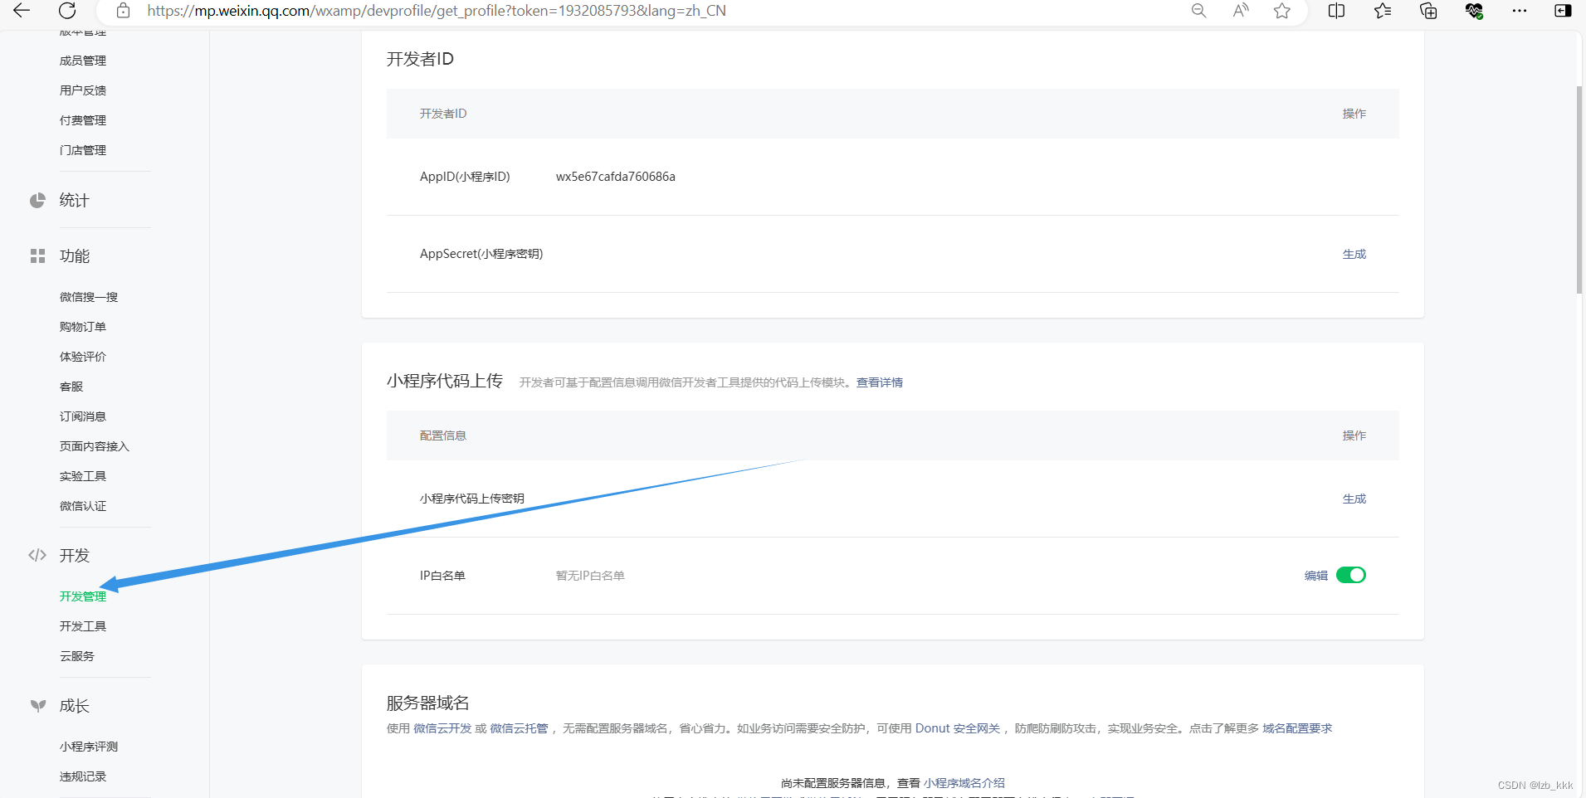Activate the read aloud icon
This screenshot has height=798, width=1586.
[x=1241, y=11]
